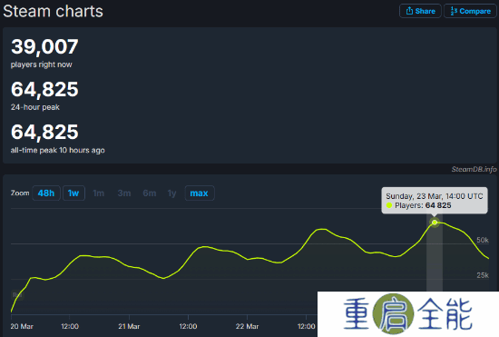Select the 6m zoom range
Screen dimensions: 499x337
150,193
